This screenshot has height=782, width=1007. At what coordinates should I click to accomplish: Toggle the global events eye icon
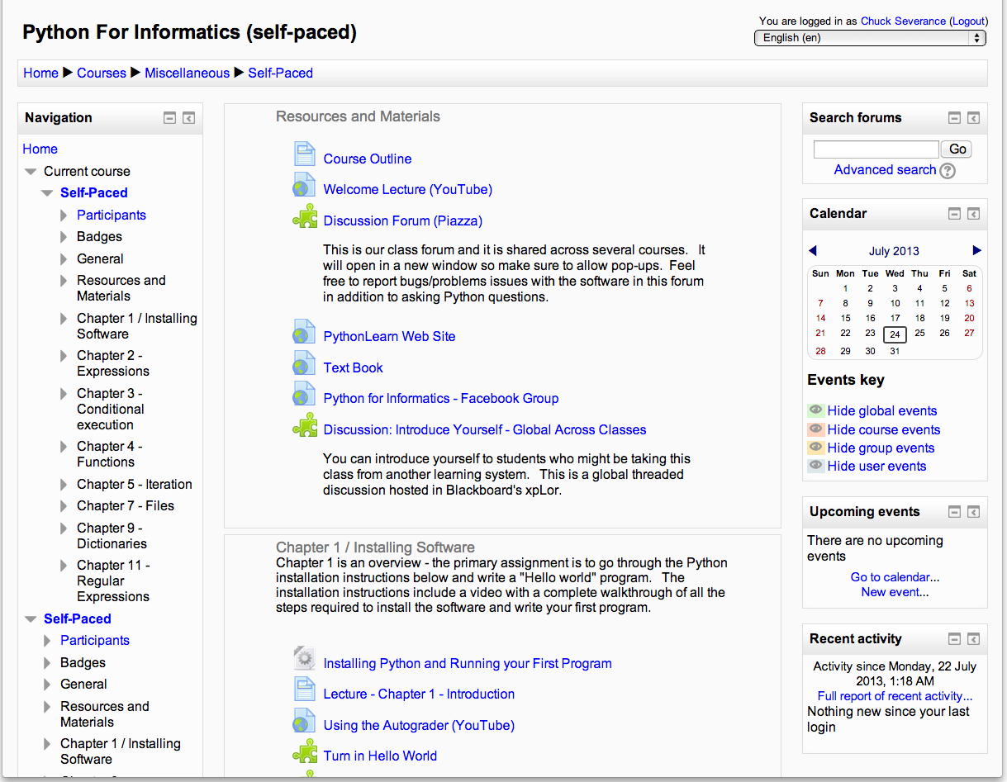point(815,410)
